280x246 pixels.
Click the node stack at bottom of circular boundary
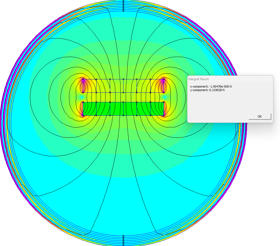tap(123, 240)
